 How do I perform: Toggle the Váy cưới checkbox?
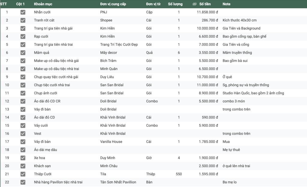tap(23, 125)
